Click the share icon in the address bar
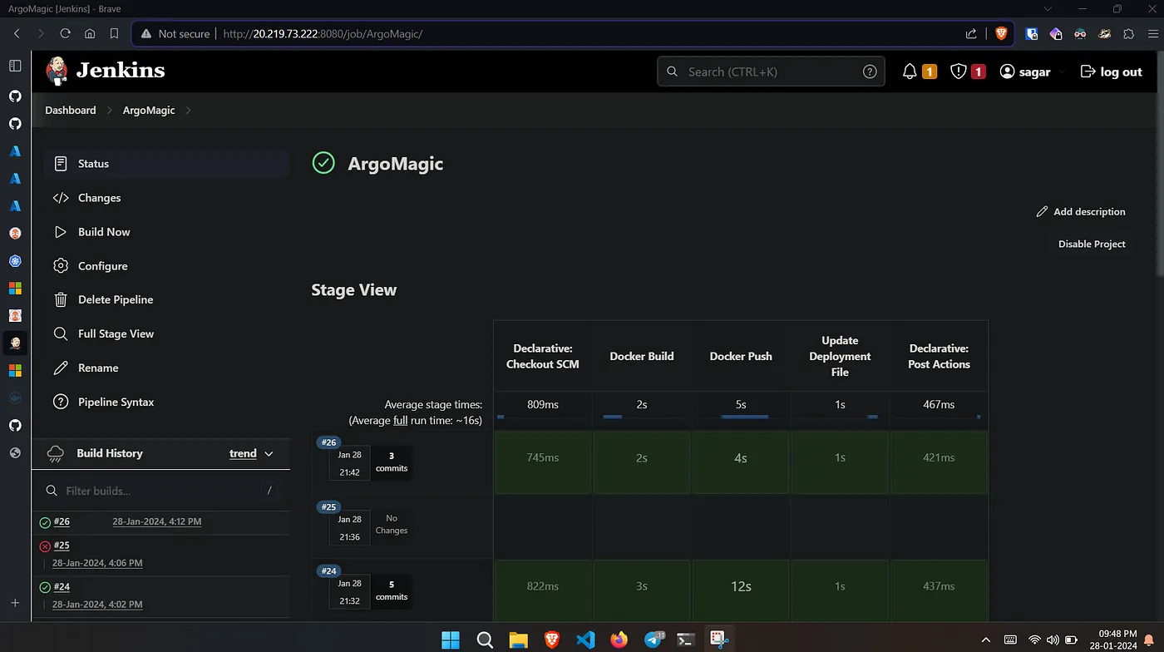Screen dimensions: 1164x652 (x=971, y=34)
